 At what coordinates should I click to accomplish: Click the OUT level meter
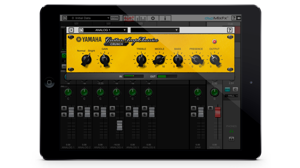click(167, 76)
